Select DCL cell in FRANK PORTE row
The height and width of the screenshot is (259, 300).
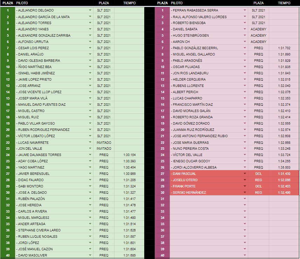coord(258,186)
